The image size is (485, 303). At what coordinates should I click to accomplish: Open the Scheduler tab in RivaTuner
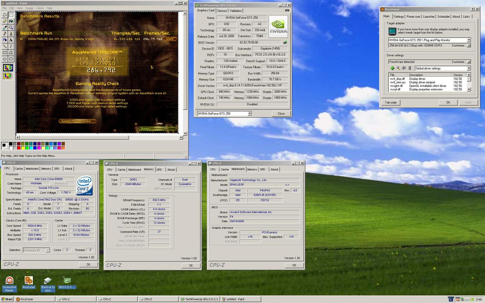(x=443, y=17)
